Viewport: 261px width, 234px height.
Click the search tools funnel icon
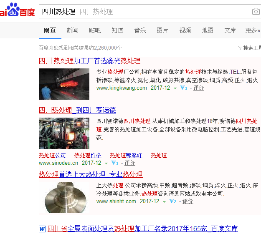point(240,48)
